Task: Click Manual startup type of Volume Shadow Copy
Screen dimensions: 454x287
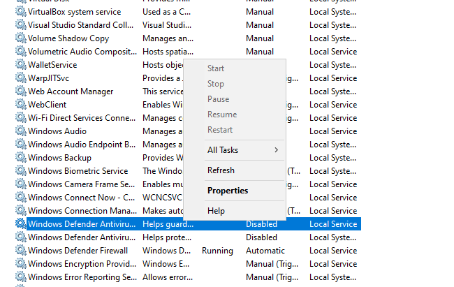Action: click(x=260, y=38)
